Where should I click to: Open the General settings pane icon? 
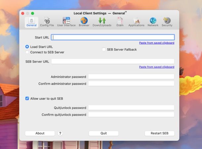(x=31, y=22)
